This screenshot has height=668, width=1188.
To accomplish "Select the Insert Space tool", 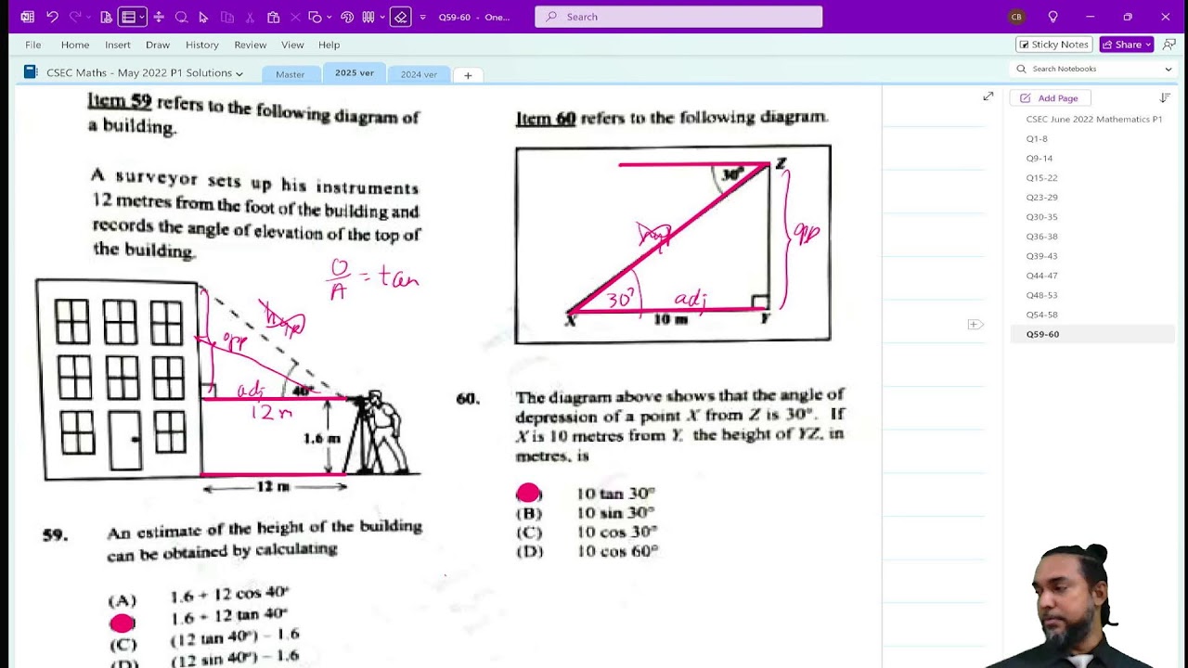I will tap(159, 17).
